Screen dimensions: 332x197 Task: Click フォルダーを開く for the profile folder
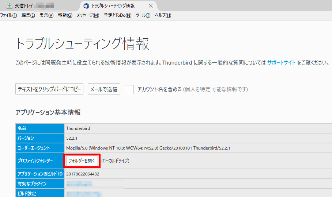pyautogui.click(x=82, y=161)
